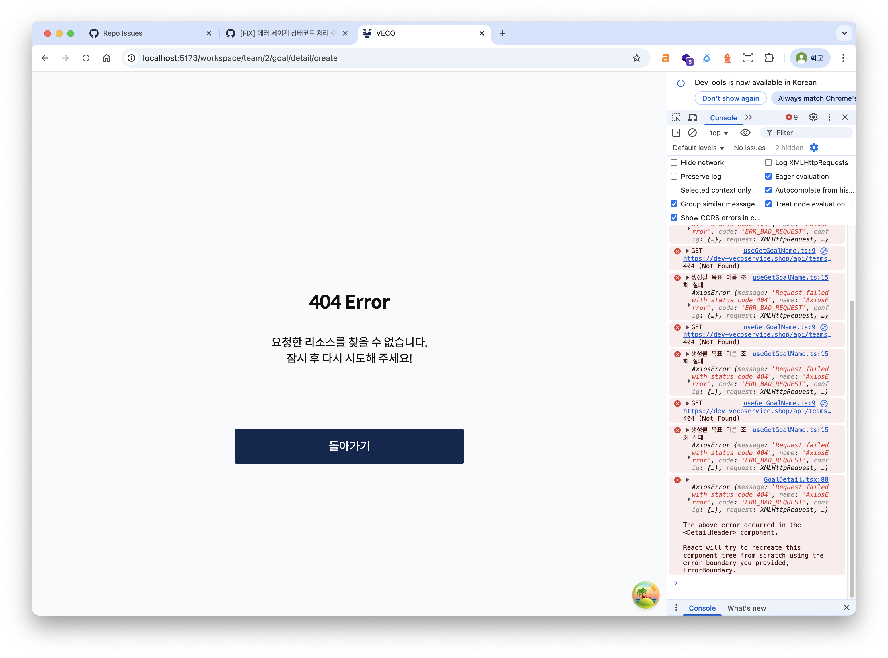Switch to the Repo Issues browser tab
The image size is (888, 658).
[122, 34]
